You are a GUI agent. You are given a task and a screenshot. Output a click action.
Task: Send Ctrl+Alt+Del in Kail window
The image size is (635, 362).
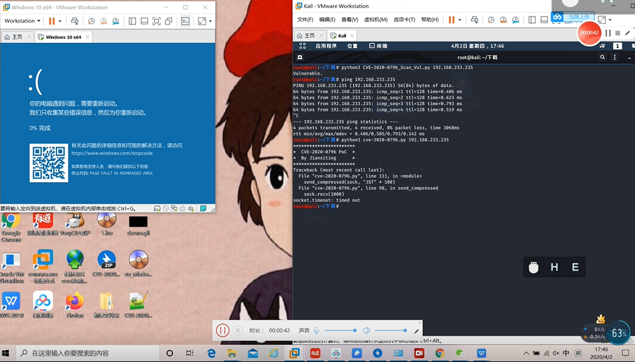click(474, 20)
